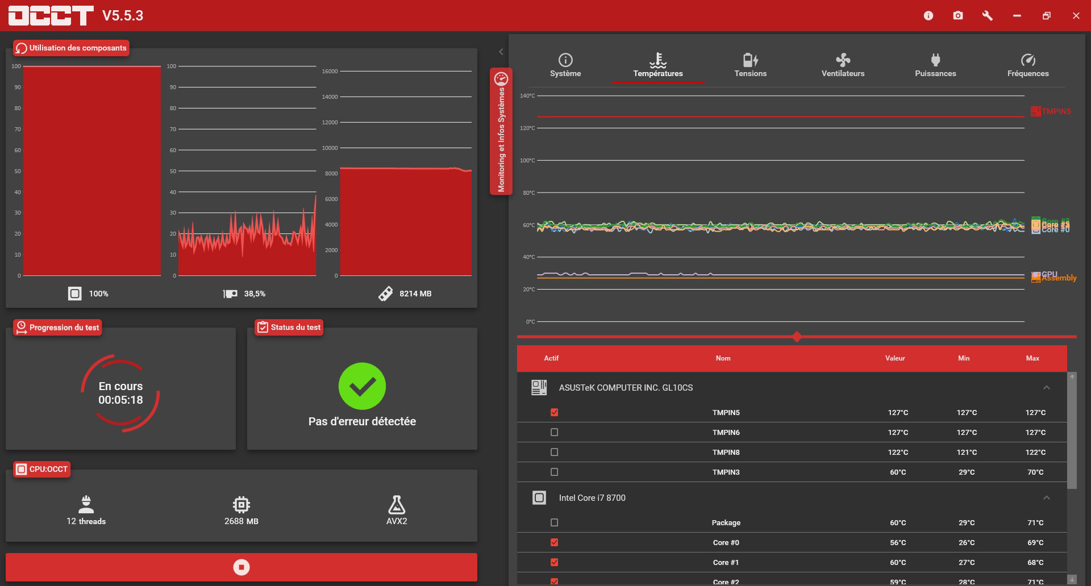
Task: Click the scrollbar down arrow in sensor list
Action: coord(1072,580)
